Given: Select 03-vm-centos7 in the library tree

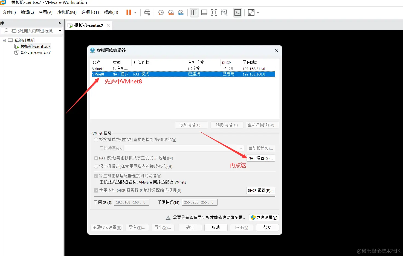Looking at the screenshot, I should tap(36, 53).
